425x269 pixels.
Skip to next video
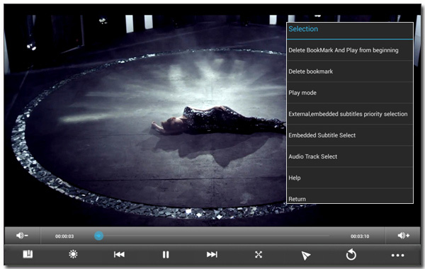tap(212, 254)
